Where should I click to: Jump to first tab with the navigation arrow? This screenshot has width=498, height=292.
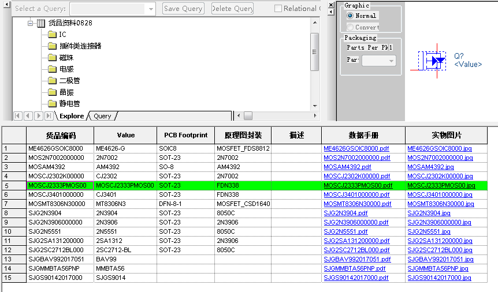click(17, 116)
